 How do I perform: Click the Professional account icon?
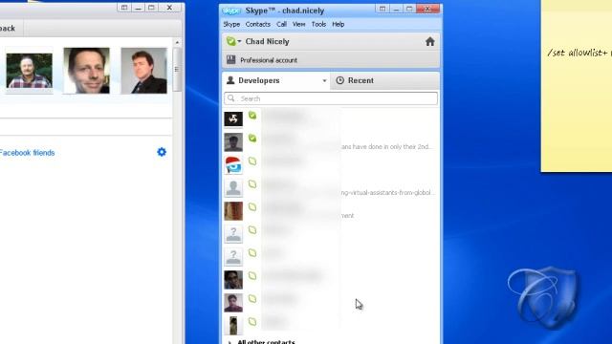coord(231,59)
